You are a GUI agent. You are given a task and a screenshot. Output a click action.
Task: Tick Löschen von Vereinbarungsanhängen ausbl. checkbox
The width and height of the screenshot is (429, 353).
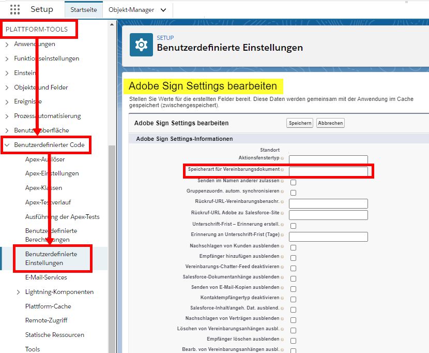(x=293, y=331)
